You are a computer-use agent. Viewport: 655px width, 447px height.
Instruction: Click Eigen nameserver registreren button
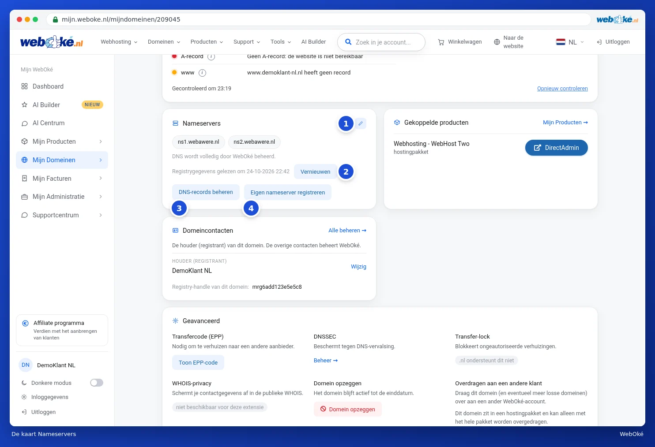pos(288,193)
